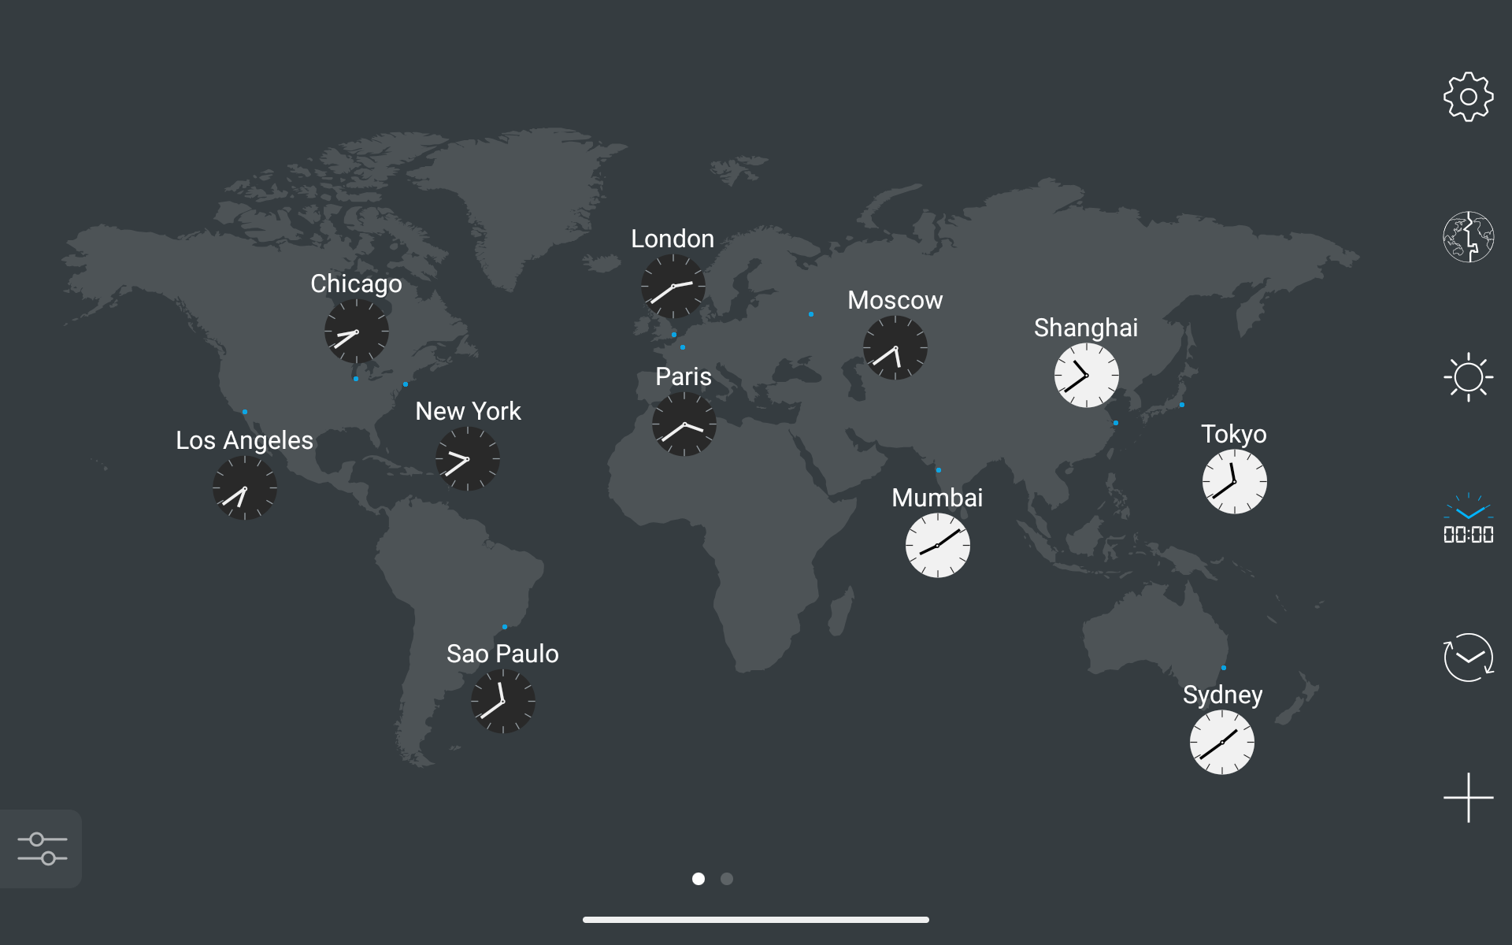
Task: Open the settings gear icon
Action: 1468,97
